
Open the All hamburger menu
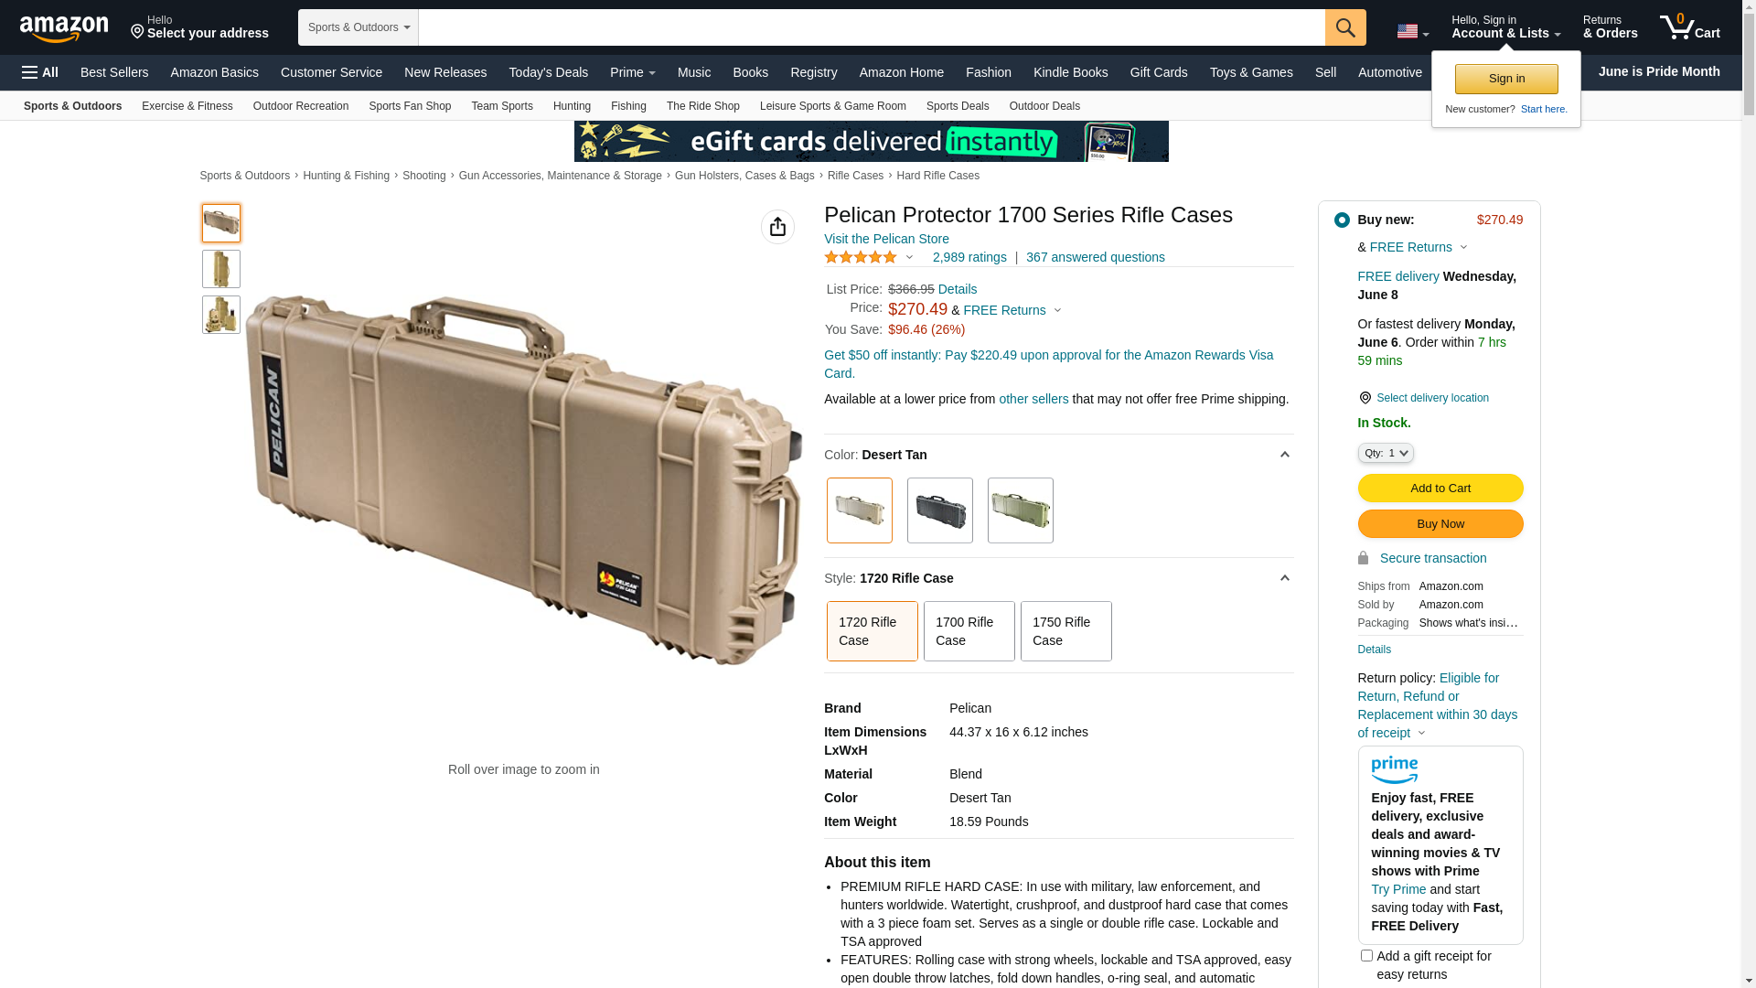(40, 72)
